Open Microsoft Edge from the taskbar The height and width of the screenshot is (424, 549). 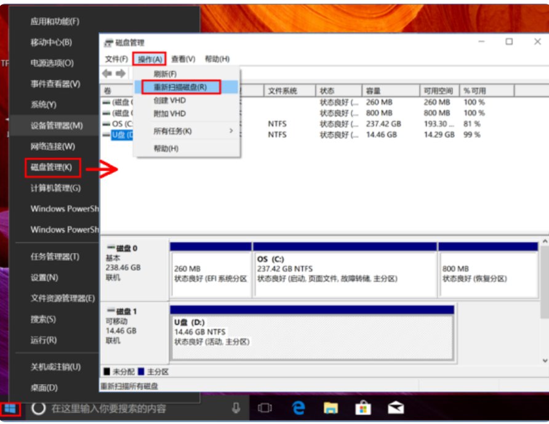pyautogui.click(x=300, y=407)
